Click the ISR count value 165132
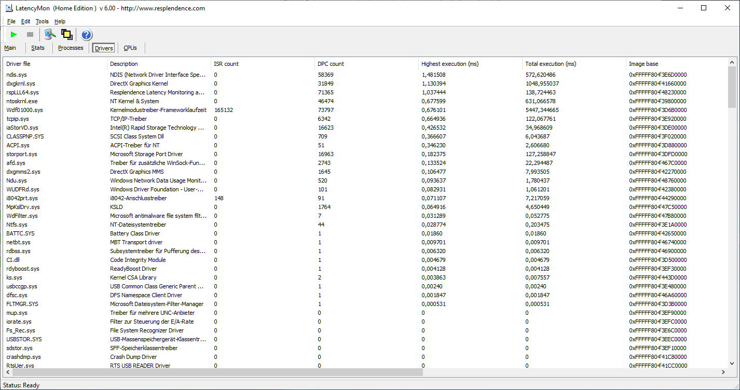This screenshot has width=740, height=390. 224,110
